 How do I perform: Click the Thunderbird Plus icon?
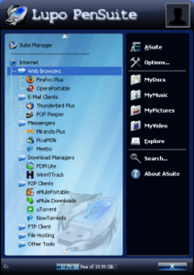point(30,105)
